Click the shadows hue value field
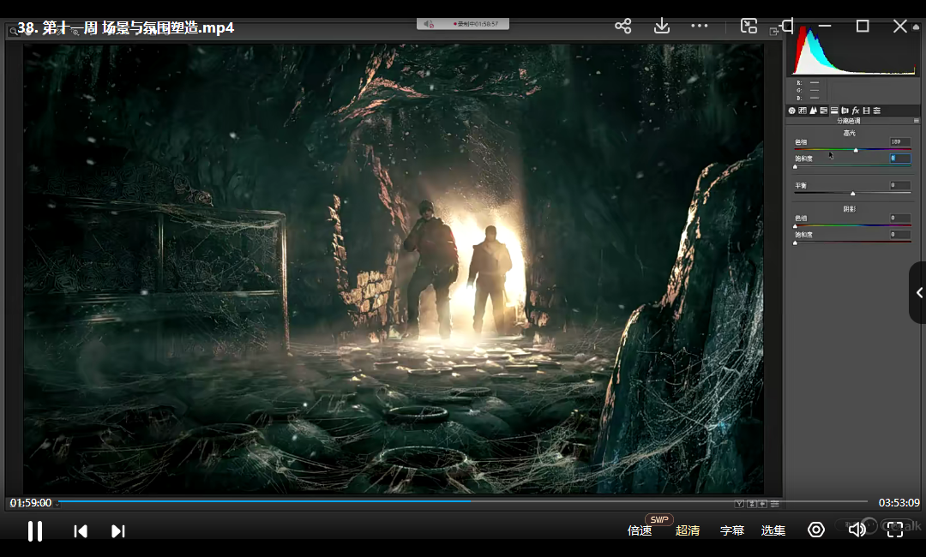This screenshot has height=557, width=926. point(900,218)
